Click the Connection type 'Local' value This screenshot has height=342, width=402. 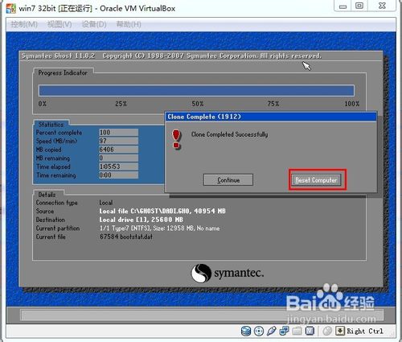pos(106,203)
